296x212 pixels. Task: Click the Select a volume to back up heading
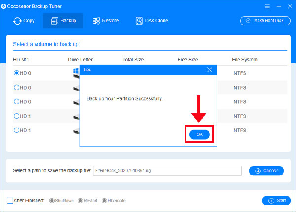(x=46, y=44)
